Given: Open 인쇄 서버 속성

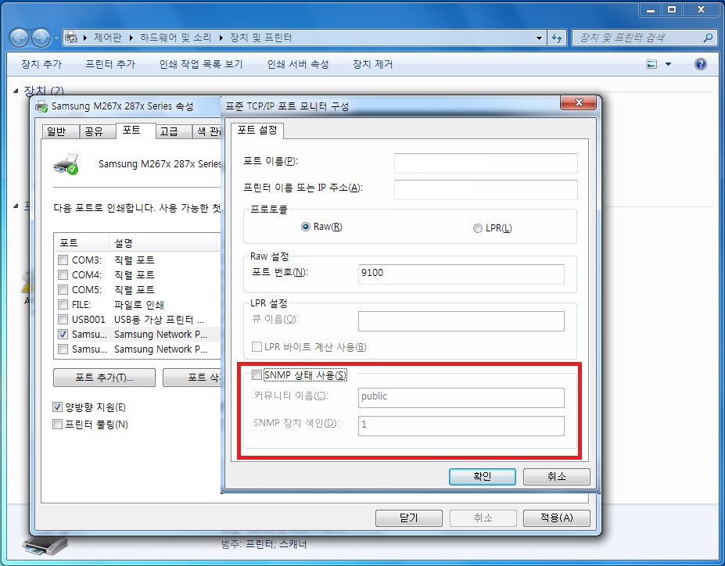Looking at the screenshot, I should point(298,64).
